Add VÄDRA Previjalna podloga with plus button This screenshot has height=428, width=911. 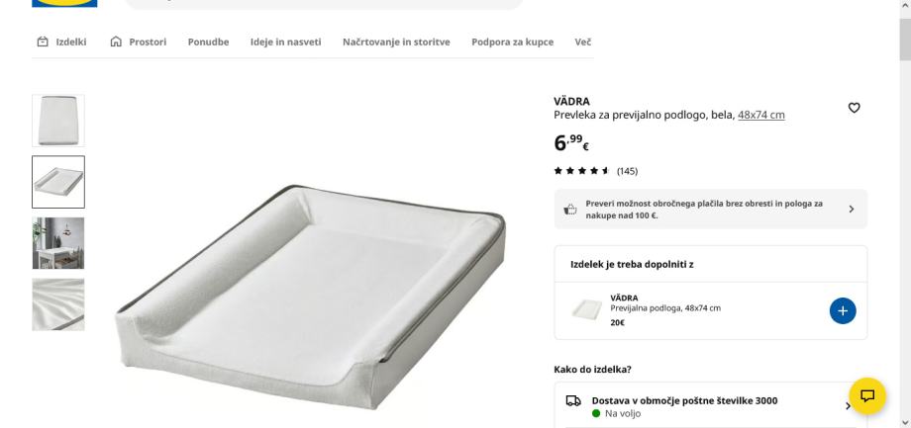pyautogui.click(x=843, y=310)
